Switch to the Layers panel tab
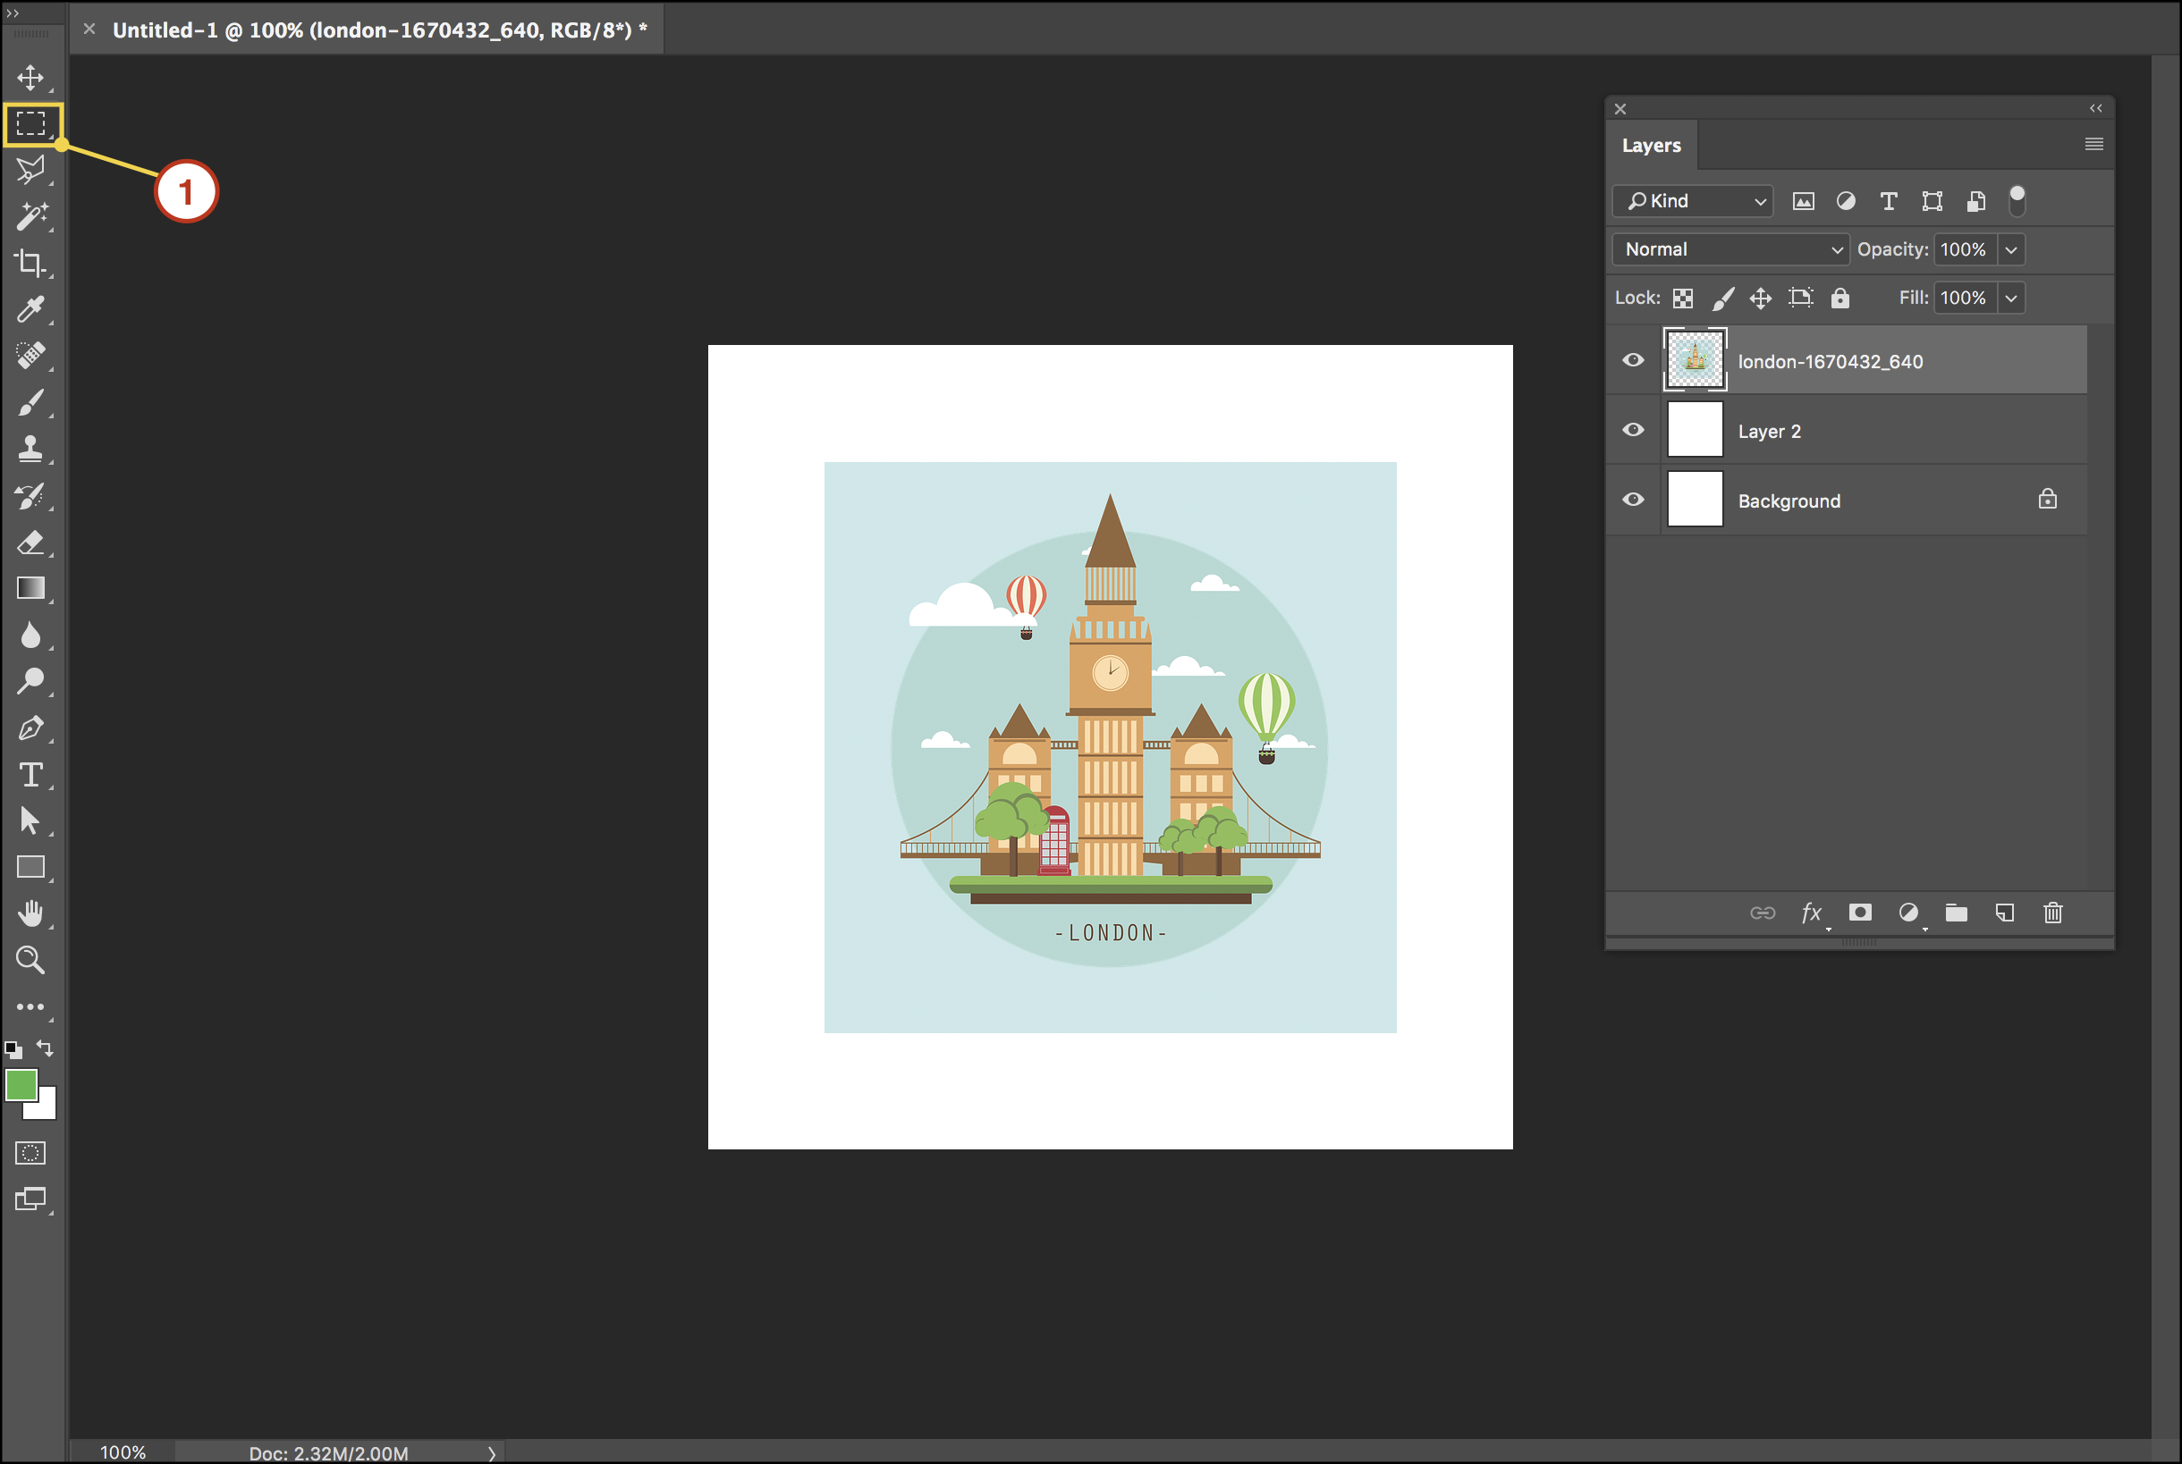Screen dimensions: 2182x1464 pos(1651,146)
